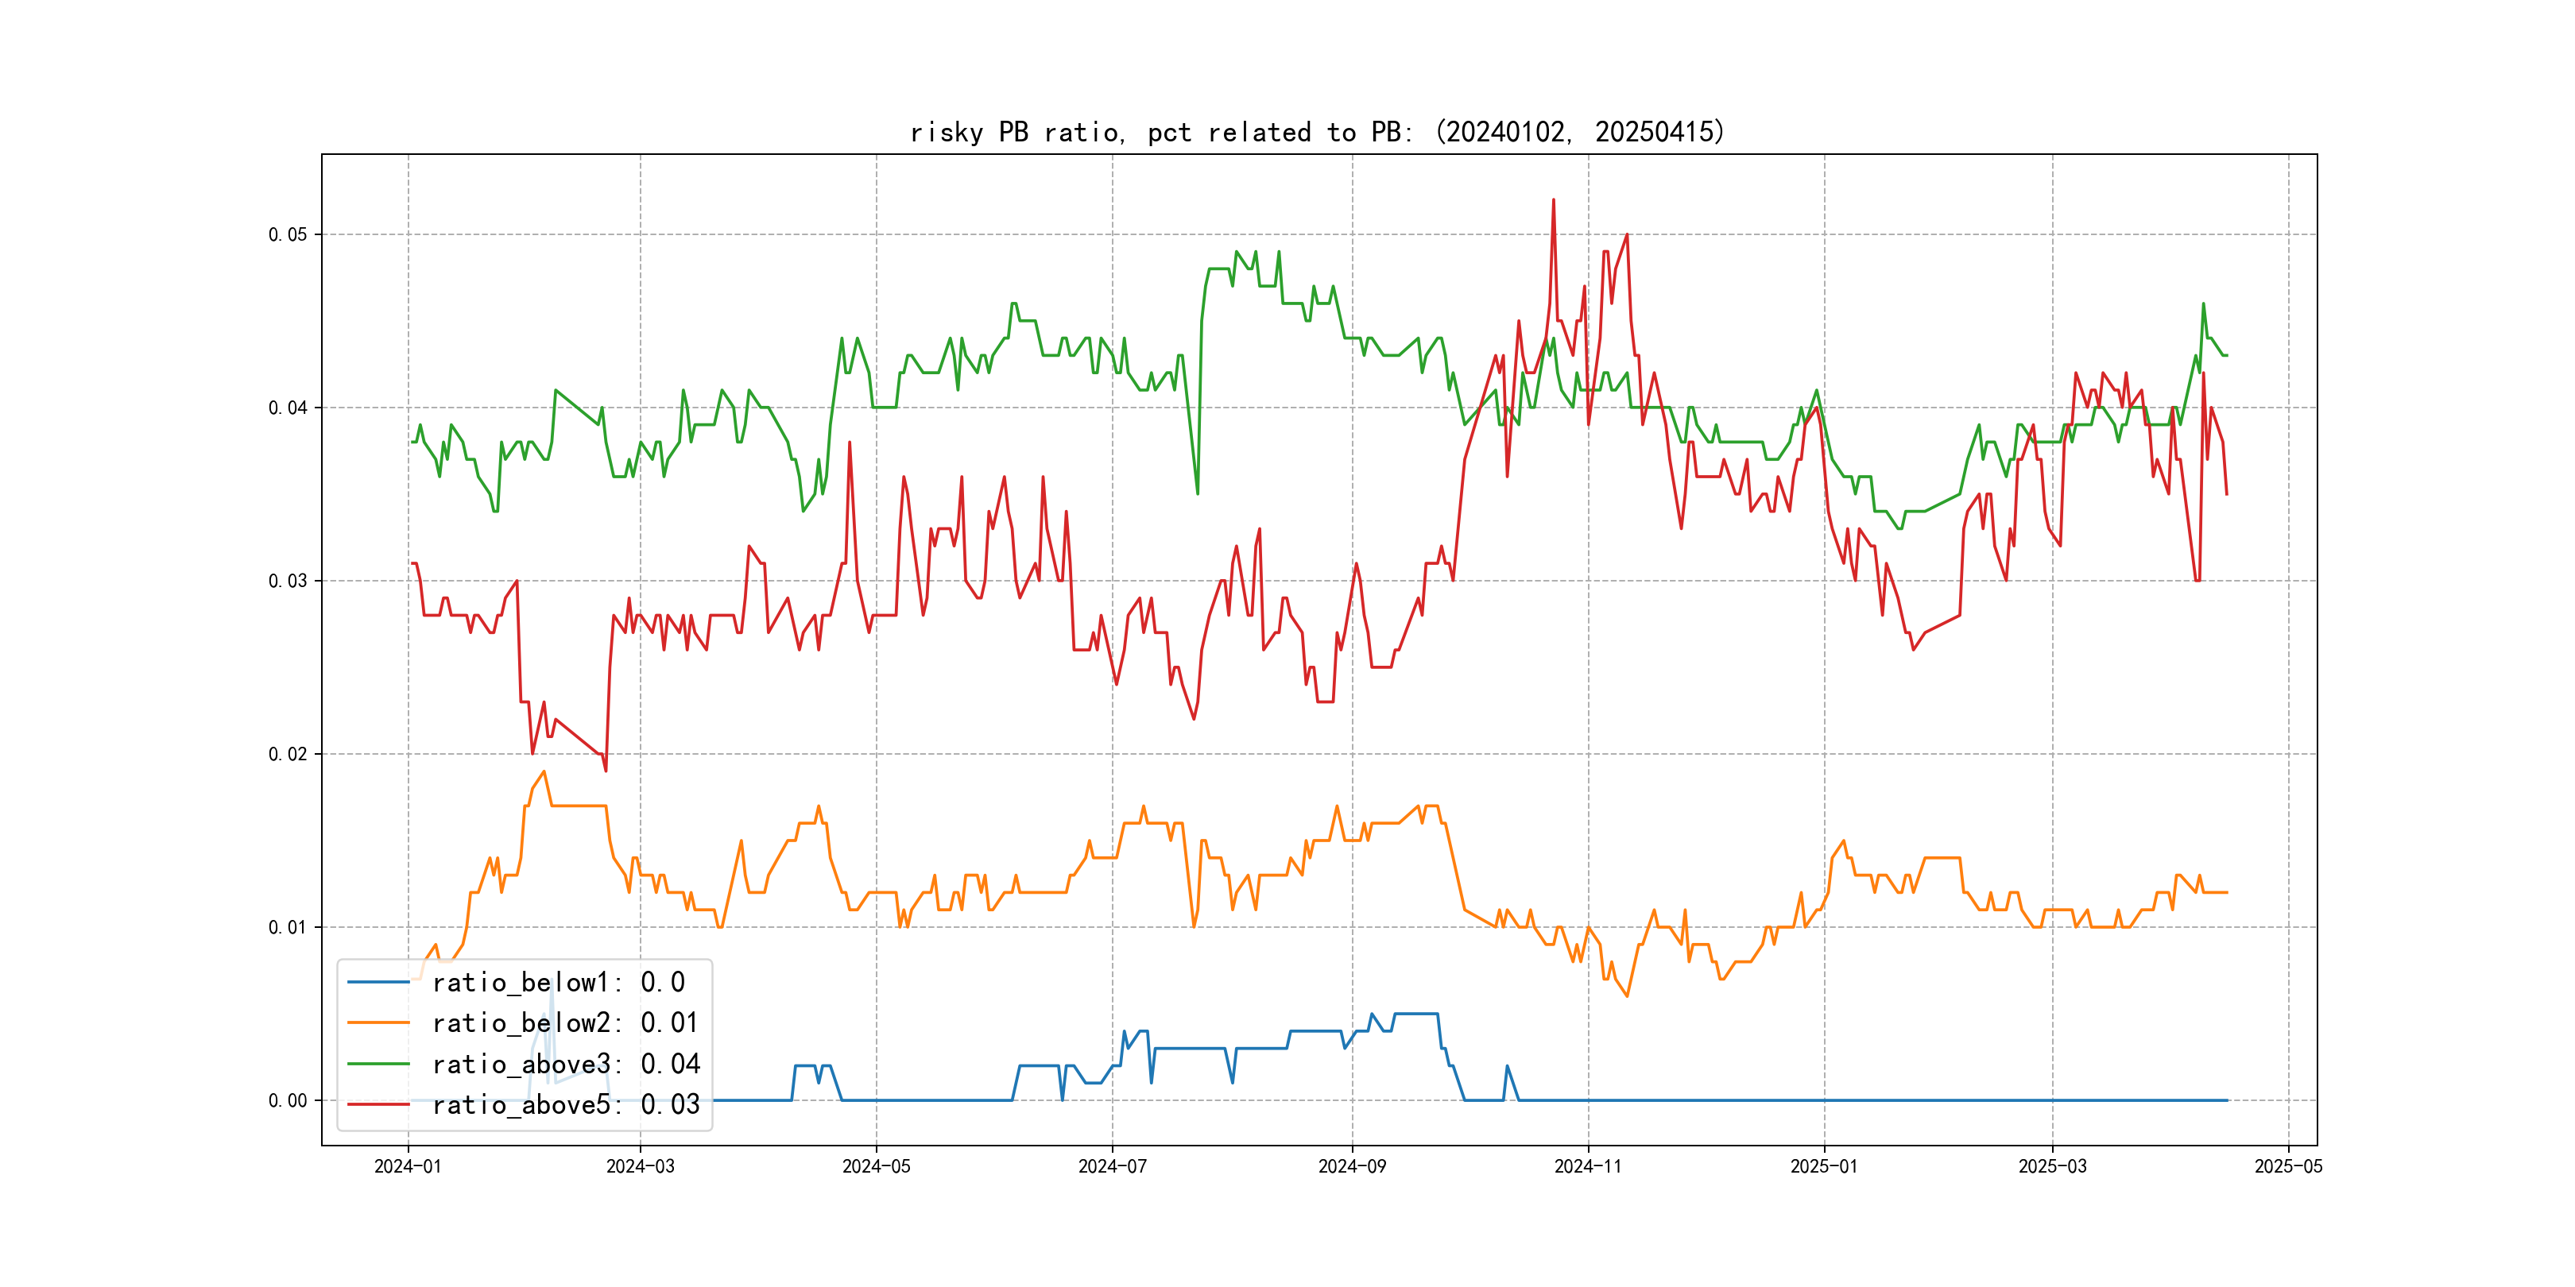2575x1287 pixels.
Task: Select the 'ratio_below1: 0.0' legend label
Action: [x=558, y=982]
